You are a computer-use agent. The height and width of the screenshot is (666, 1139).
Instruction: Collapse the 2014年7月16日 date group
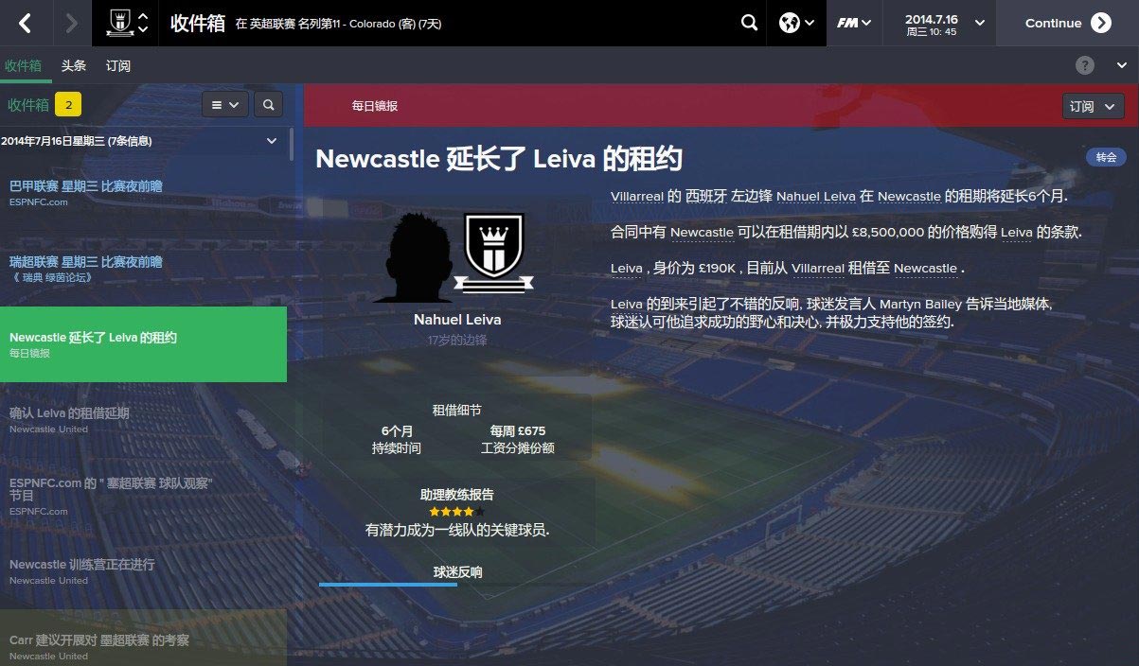click(272, 141)
